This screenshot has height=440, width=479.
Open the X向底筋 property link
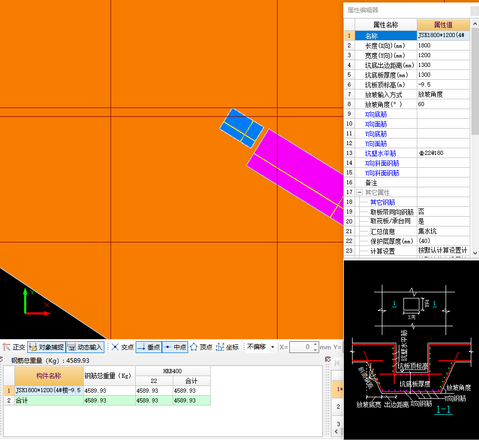pos(376,114)
